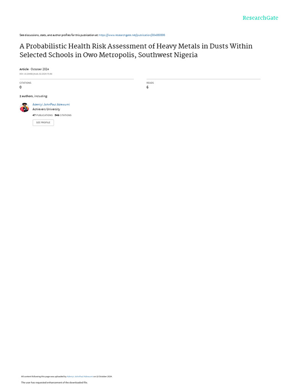Click the October 2024 publication date

[x=40, y=69]
